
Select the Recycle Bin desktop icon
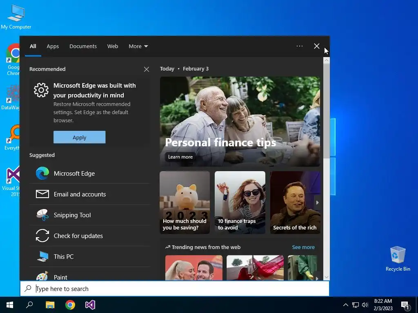pos(398,259)
